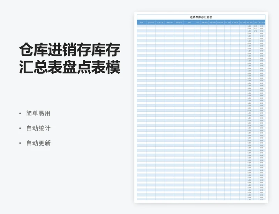Click the 物料名称 column header
279x214 pixels.
[179, 23]
